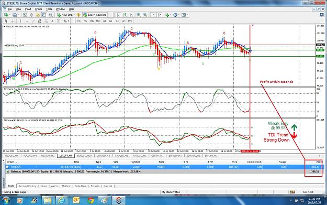Open the Account History terminal tab
327x205 pixels.
[28, 186]
